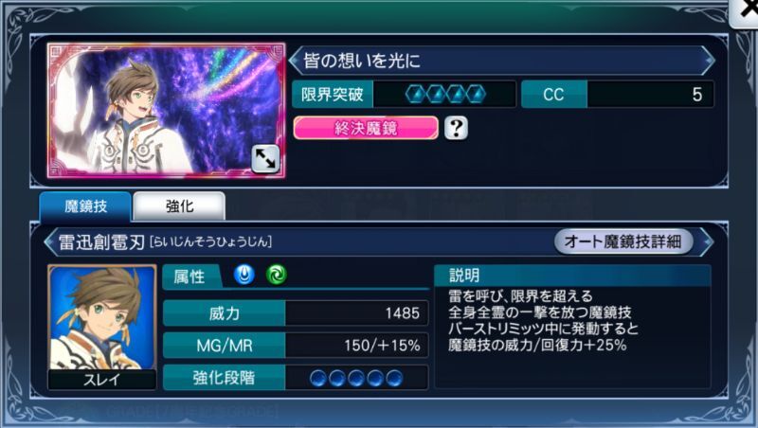Click the 限界突破 crystal gauge
This screenshot has height=428, width=758.
click(x=444, y=94)
